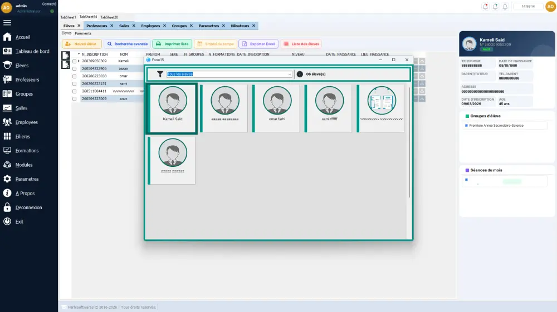Click Nouvel élève button

82,44
